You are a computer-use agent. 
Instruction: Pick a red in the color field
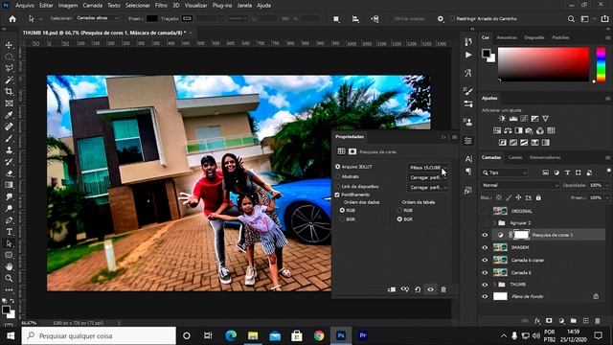[543, 64]
